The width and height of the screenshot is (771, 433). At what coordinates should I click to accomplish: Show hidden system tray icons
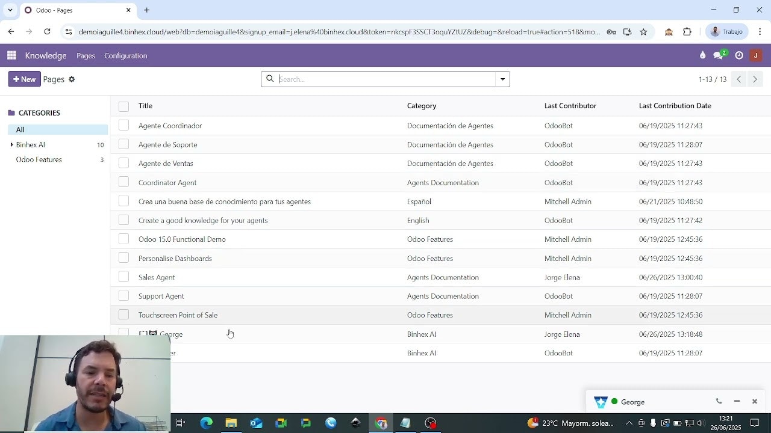click(629, 423)
